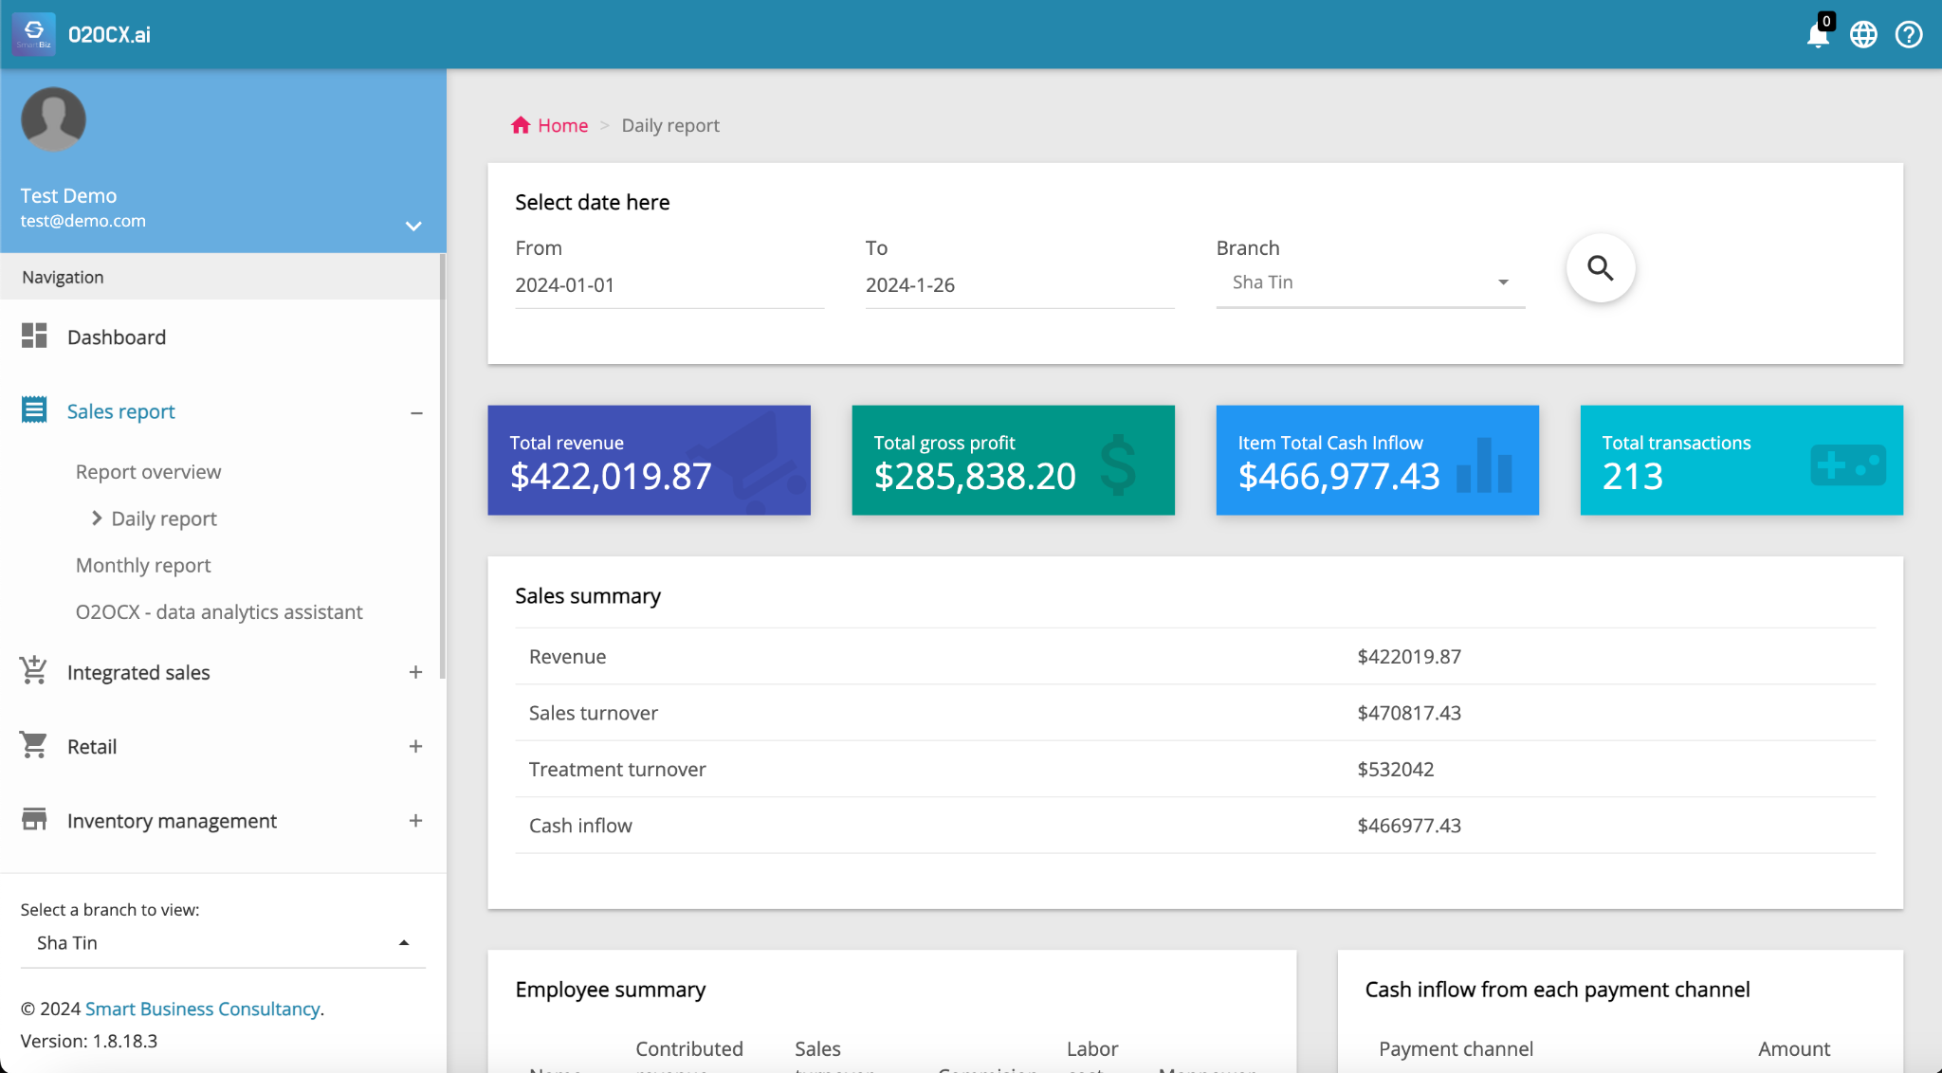Click the Inventory management storefront icon
The height and width of the screenshot is (1073, 1942).
pyautogui.click(x=33, y=819)
